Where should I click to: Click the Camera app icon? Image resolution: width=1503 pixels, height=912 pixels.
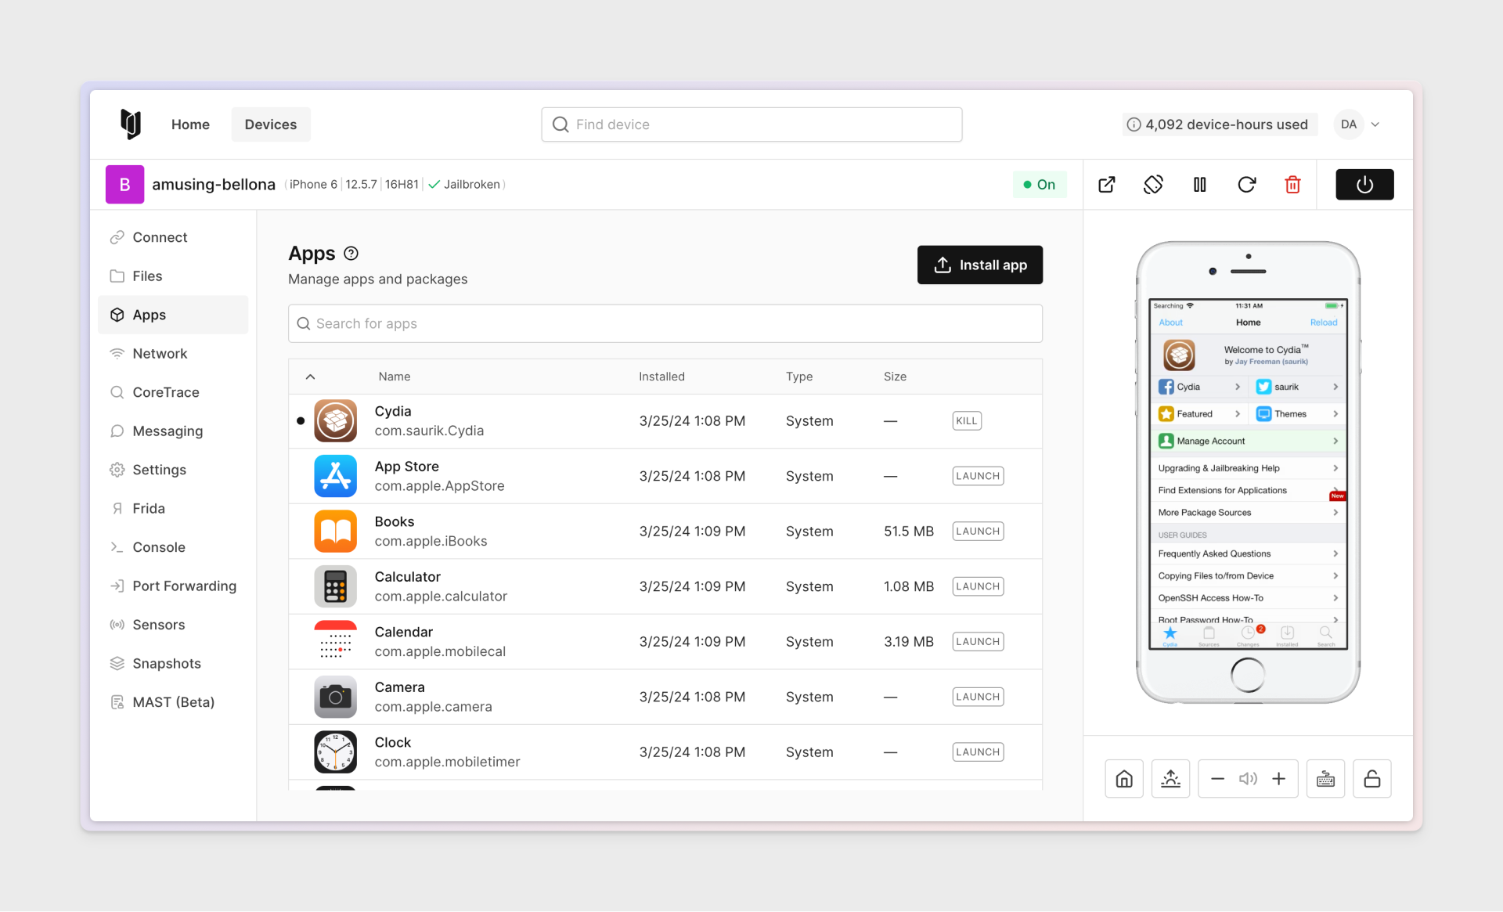pos(335,697)
